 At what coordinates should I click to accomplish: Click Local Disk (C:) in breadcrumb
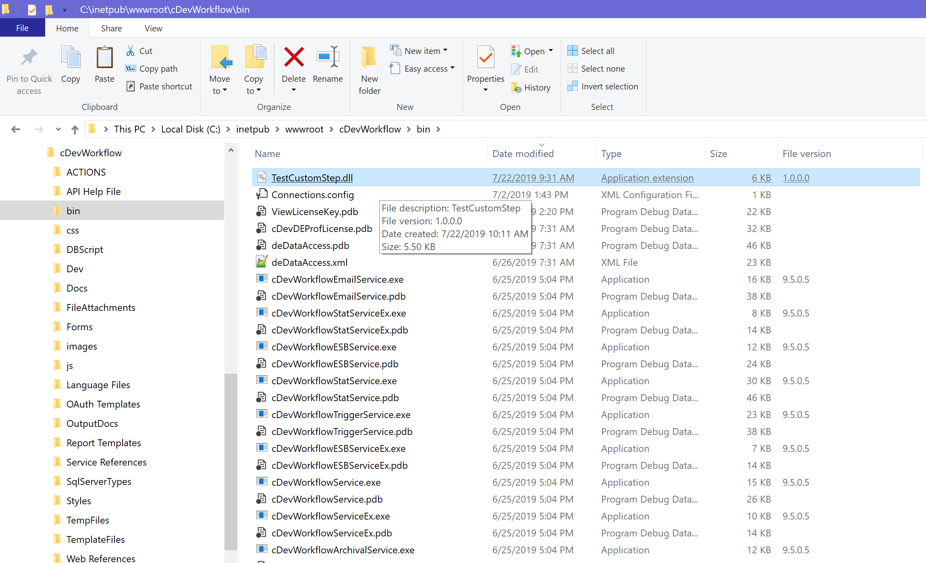point(191,129)
